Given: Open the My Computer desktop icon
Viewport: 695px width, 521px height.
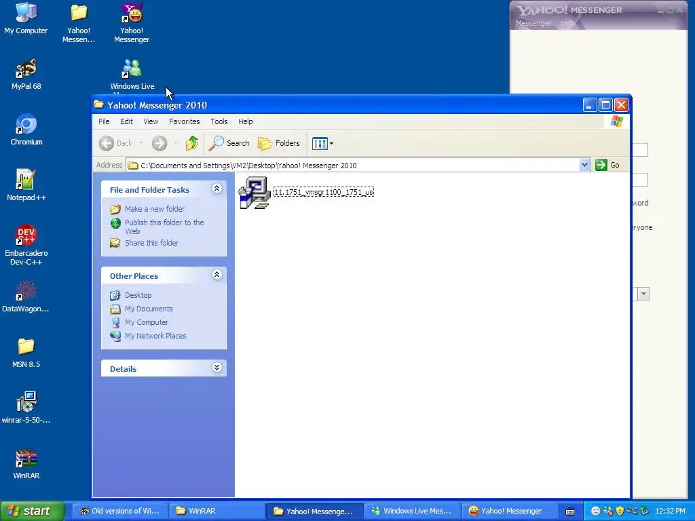Looking at the screenshot, I should pyautogui.click(x=26, y=18).
